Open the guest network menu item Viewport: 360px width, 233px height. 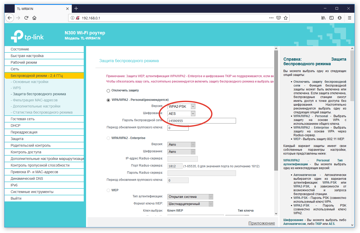click(x=23, y=119)
